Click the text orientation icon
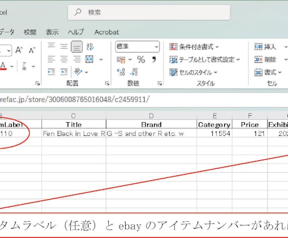Viewport: 288px width, 238px height. pos(78,72)
